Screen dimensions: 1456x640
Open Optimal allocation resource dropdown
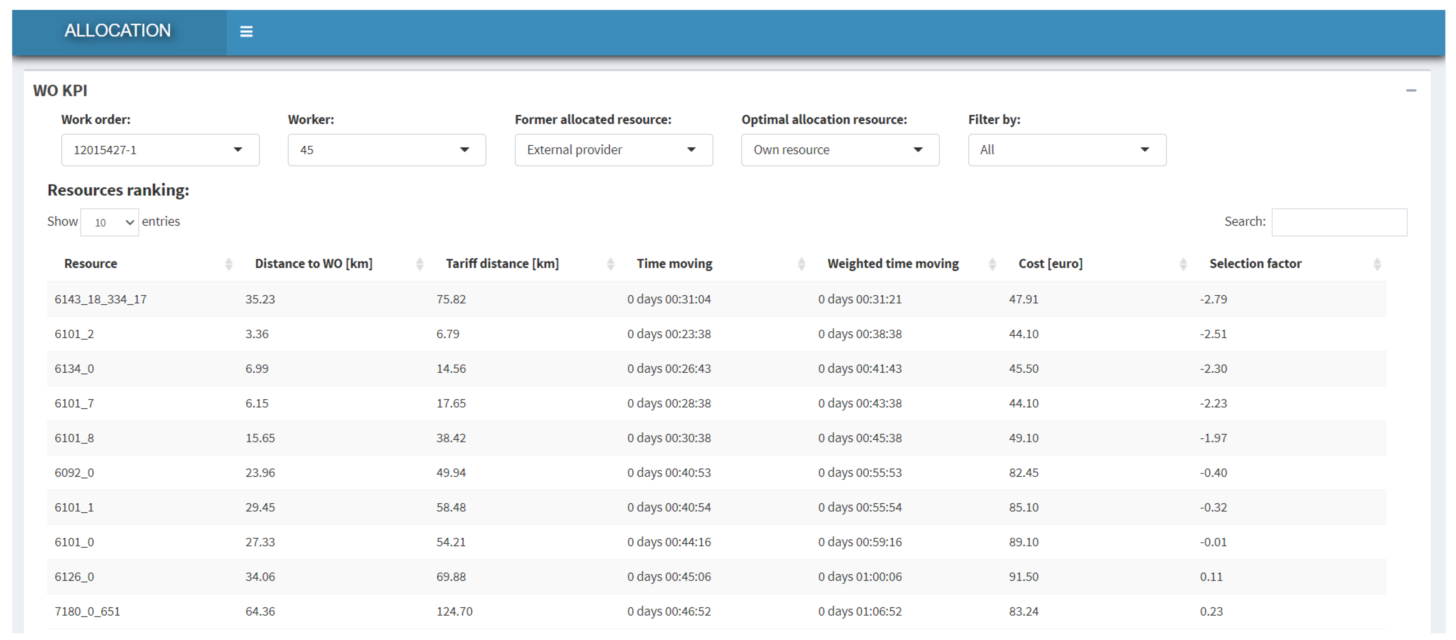(839, 150)
